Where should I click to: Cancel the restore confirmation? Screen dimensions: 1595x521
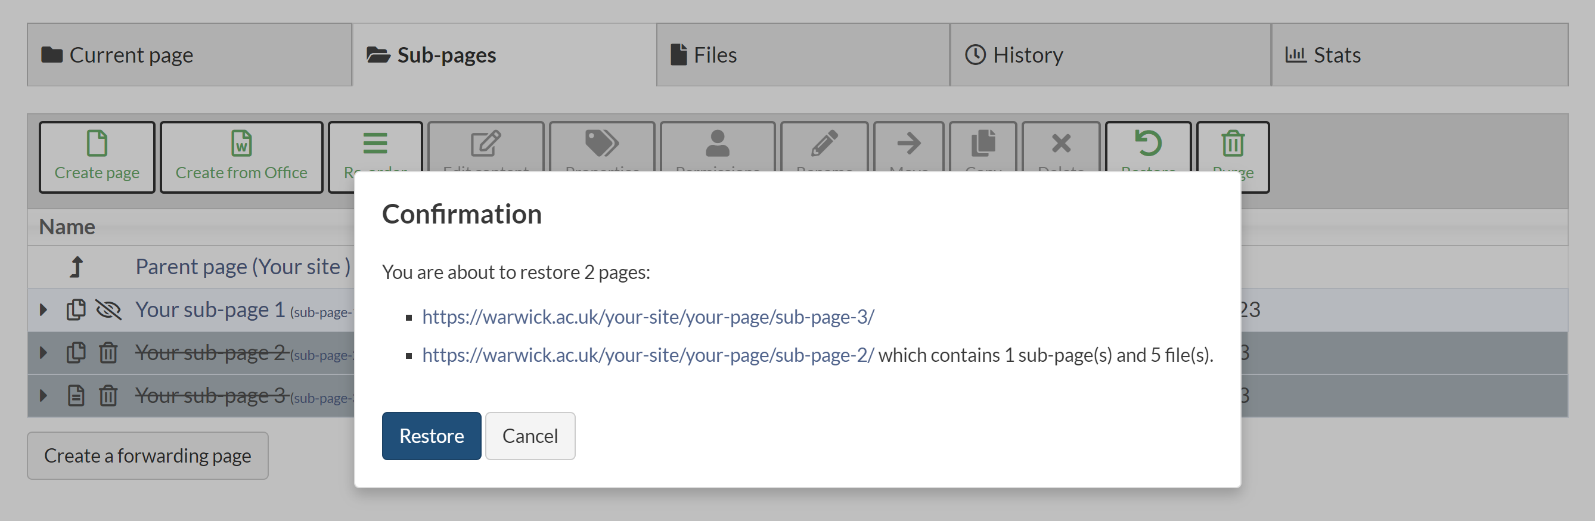pos(529,436)
